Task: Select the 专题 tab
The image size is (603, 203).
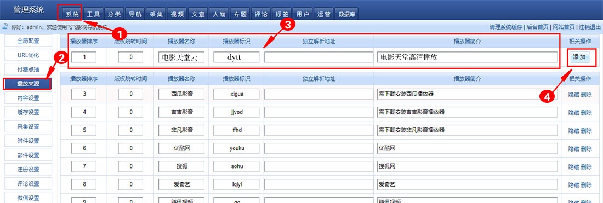Action: point(240,14)
